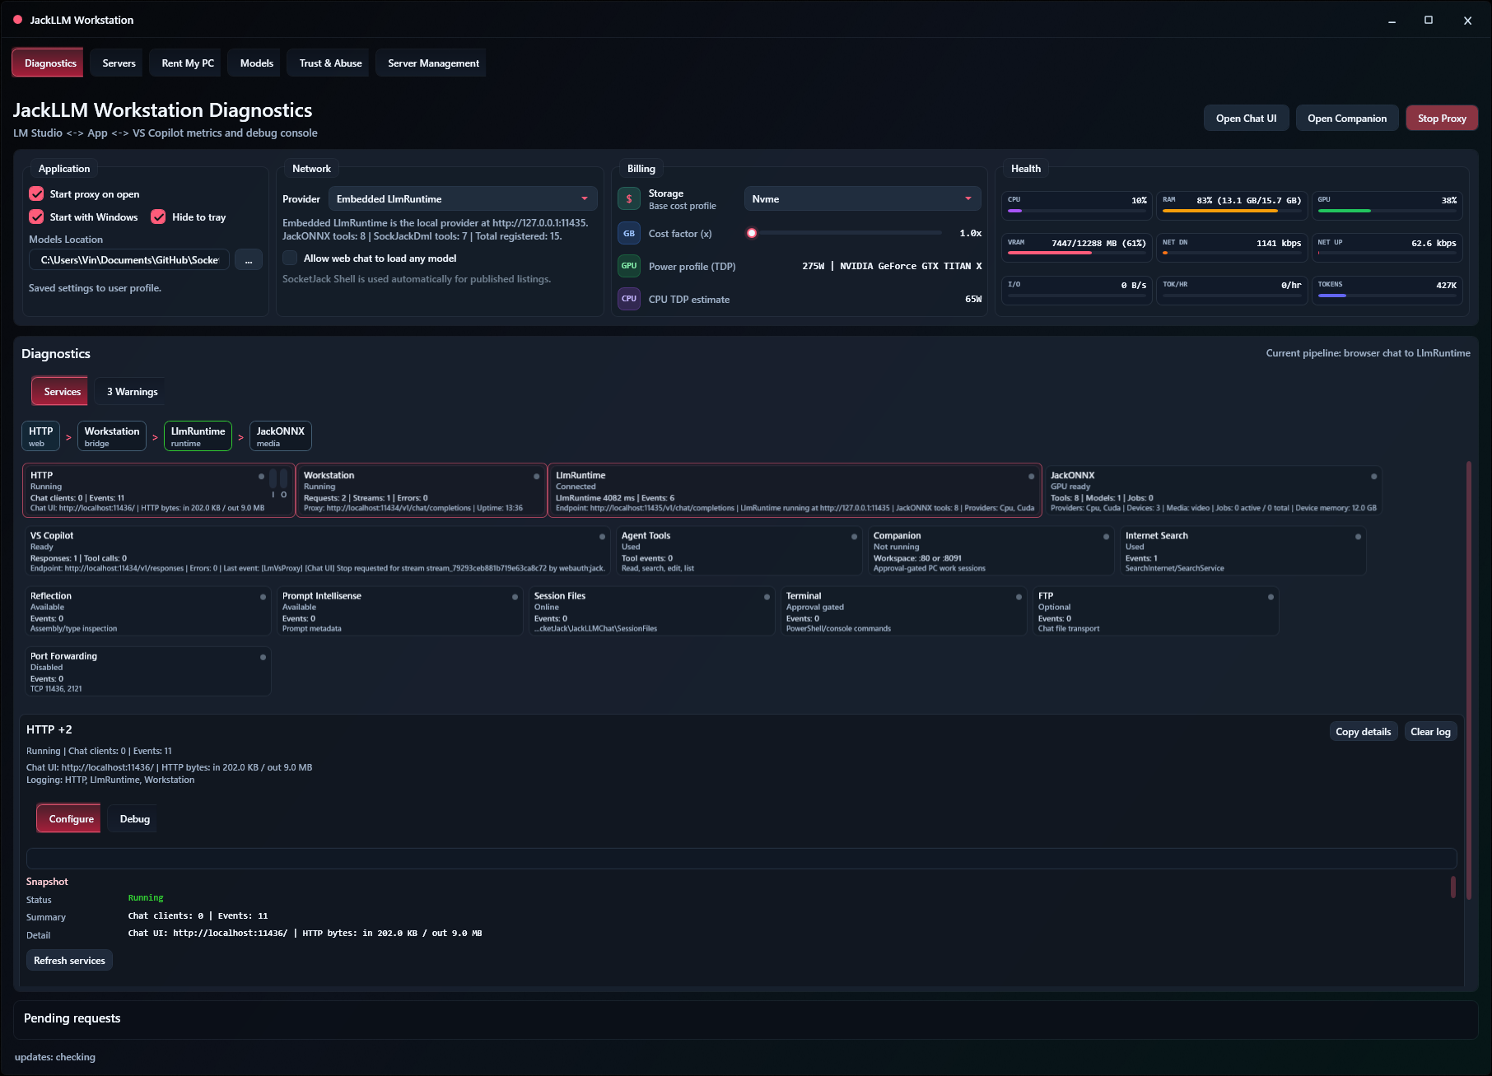Open the Storage Nvme profile dropdown

862,198
